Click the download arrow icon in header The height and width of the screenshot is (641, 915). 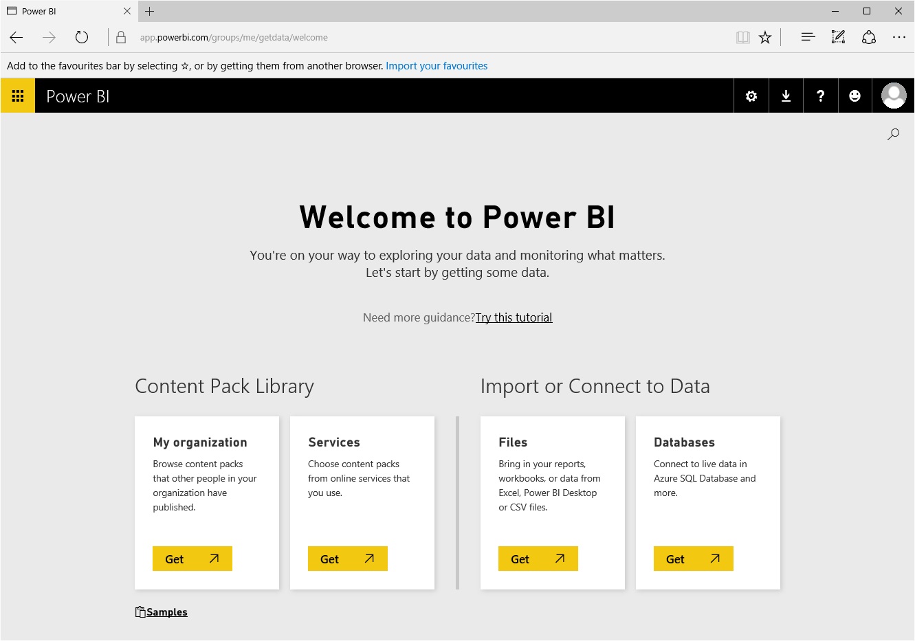[x=786, y=96]
